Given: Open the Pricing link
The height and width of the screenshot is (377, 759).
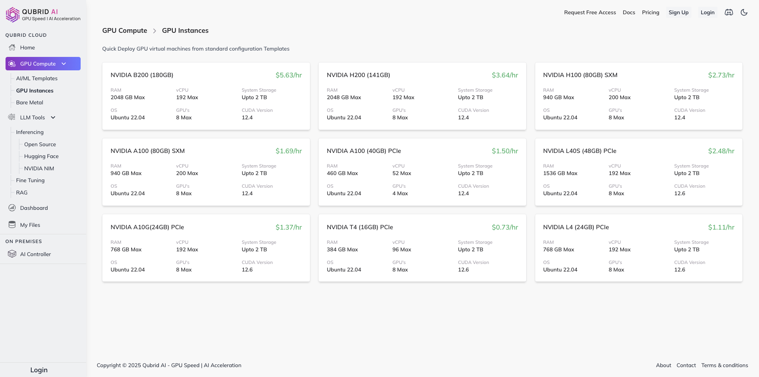Looking at the screenshot, I should [650, 12].
